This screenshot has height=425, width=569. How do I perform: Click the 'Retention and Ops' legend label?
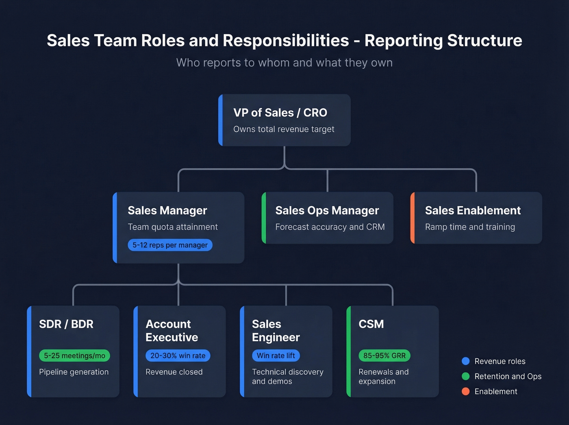[508, 376]
